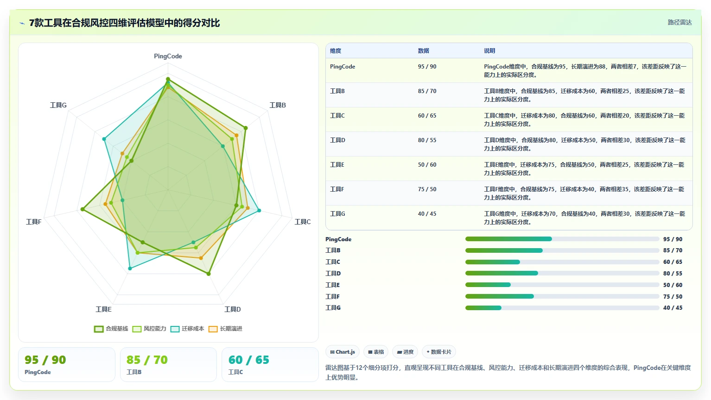Toggle the 合规基线 legend swatch
Image resolution: width=711 pixels, height=400 pixels.
point(99,329)
